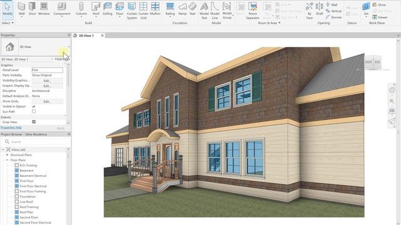Open the Second Floor plan

coord(29,217)
